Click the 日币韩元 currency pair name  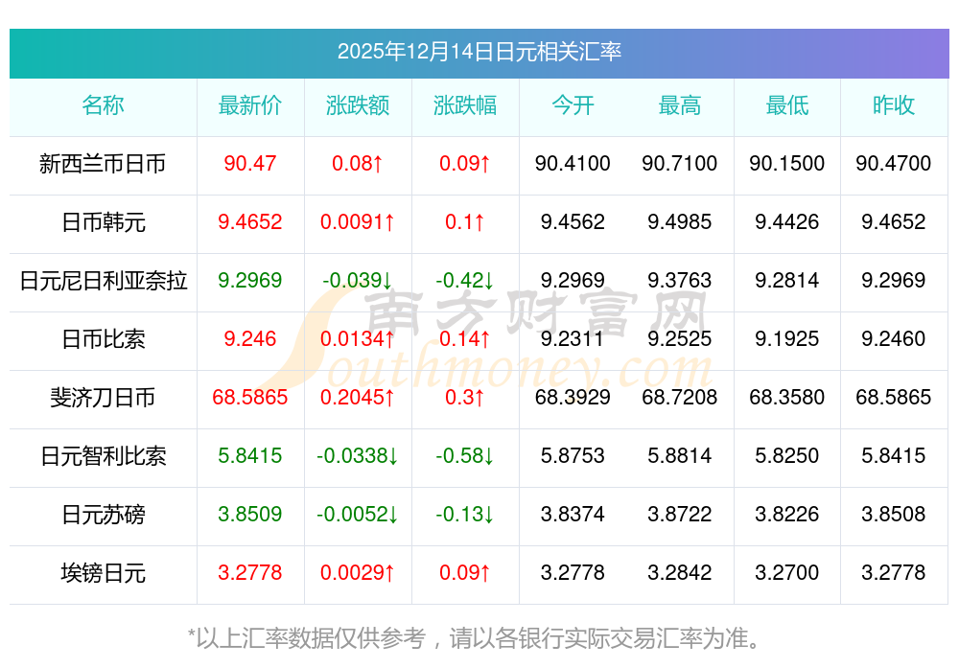click(x=103, y=222)
